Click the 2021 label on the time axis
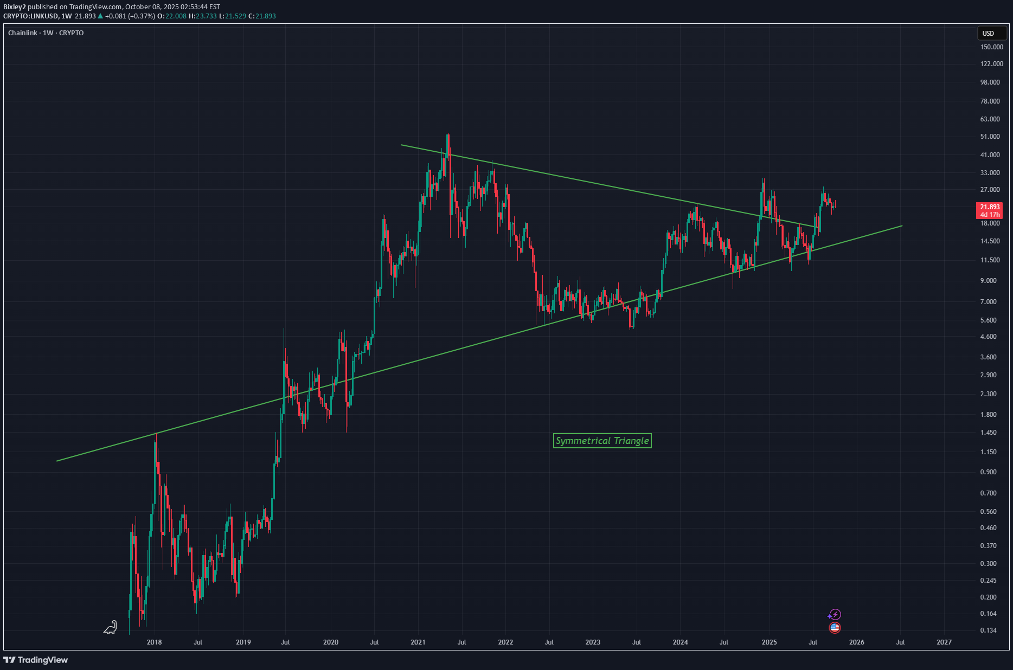The height and width of the screenshot is (670, 1013). [418, 642]
